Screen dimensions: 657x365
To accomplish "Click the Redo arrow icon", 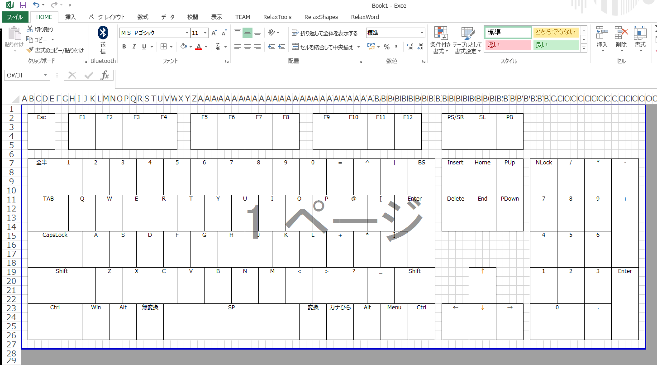I will pos(54,5).
